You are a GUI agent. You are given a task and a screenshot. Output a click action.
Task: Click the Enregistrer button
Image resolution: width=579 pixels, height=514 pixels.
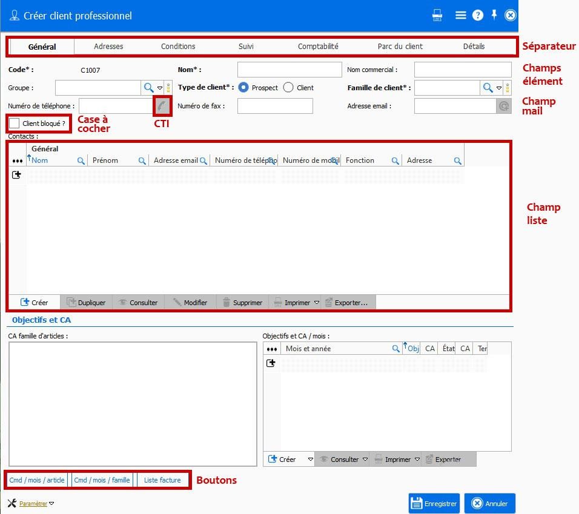(x=434, y=503)
